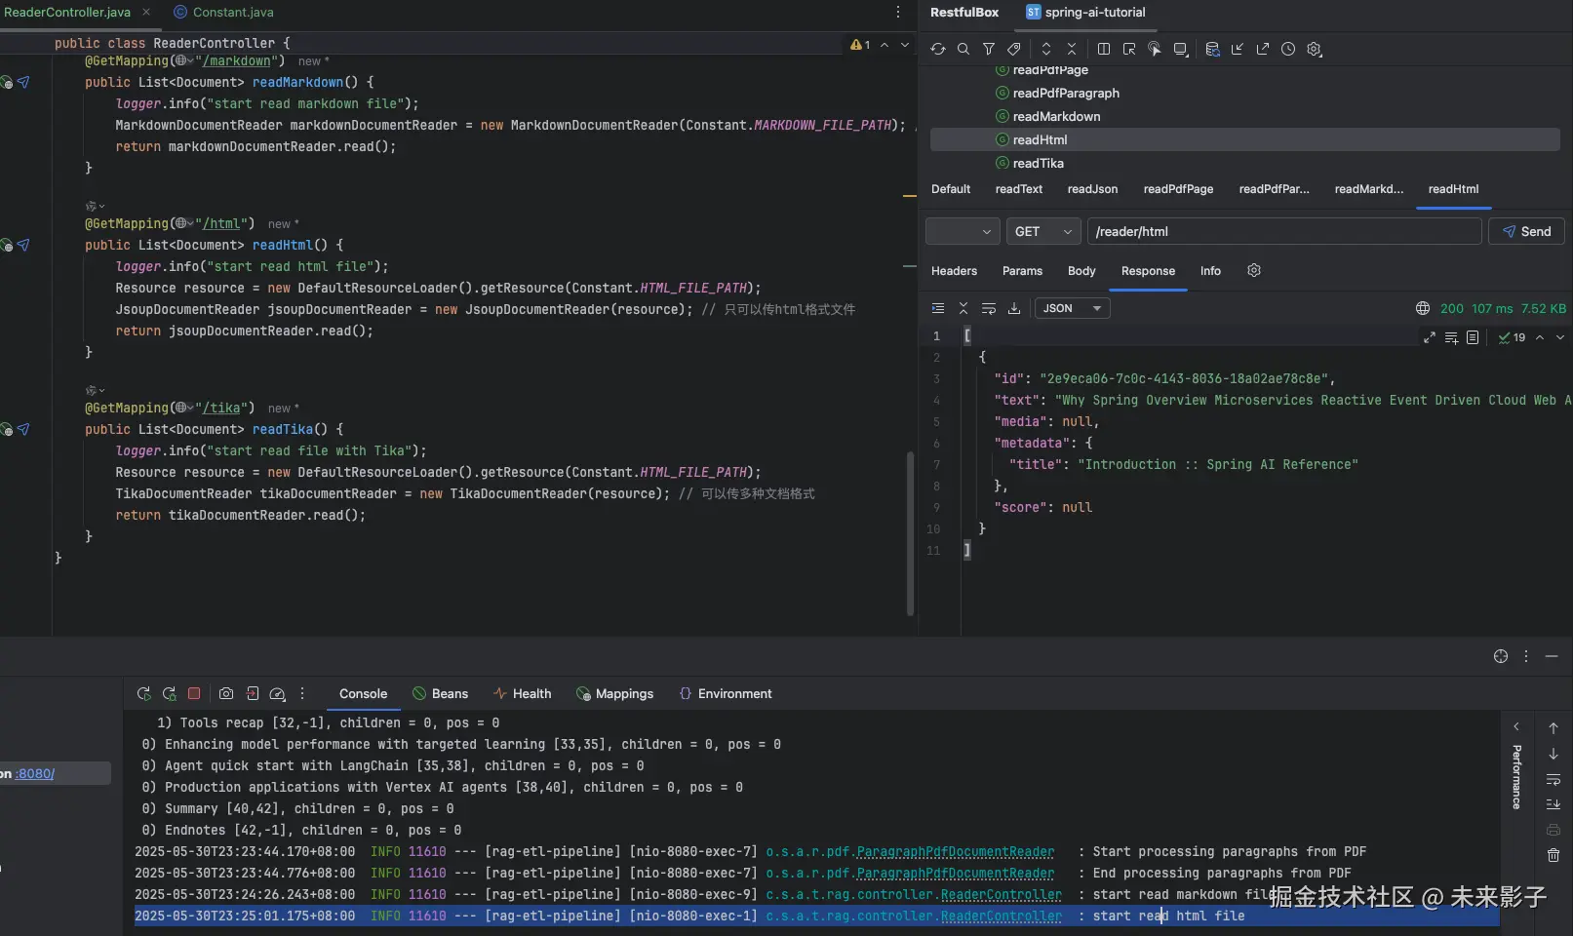Download the response using the save icon

1014,308
